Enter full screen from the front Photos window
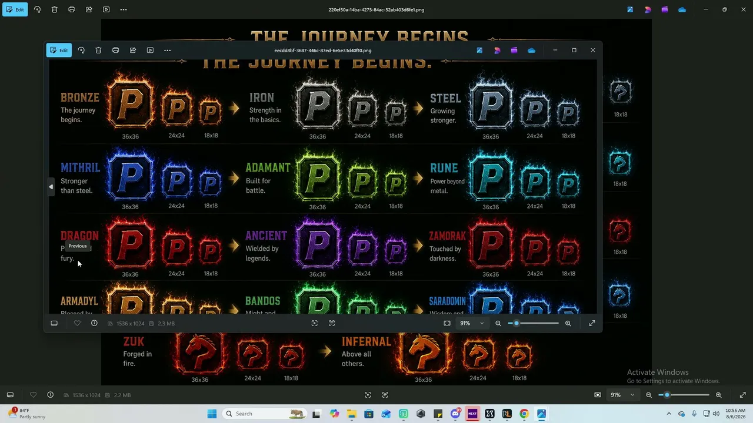The width and height of the screenshot is (753, 423). coord(592,323)
